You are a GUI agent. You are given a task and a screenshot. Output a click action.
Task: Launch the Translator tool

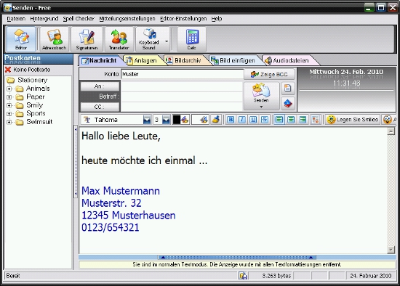(x=119, y=39)
